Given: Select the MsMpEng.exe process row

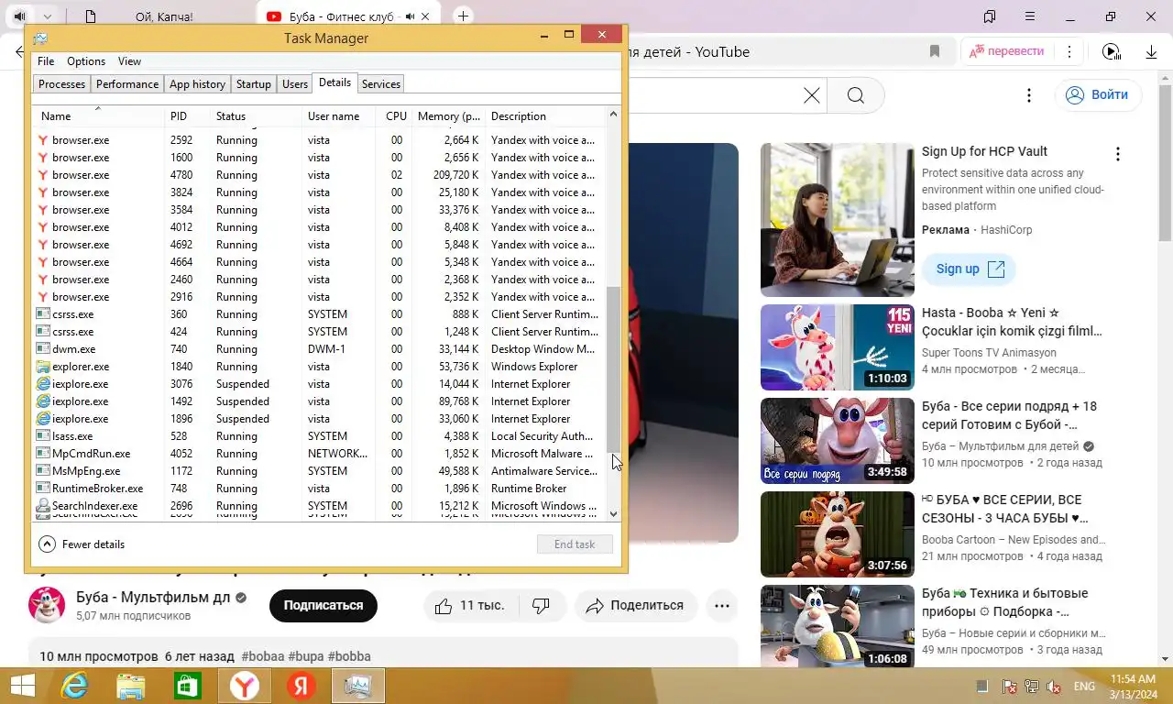Looking at the screenshot, I should click(x=319, y=471).
